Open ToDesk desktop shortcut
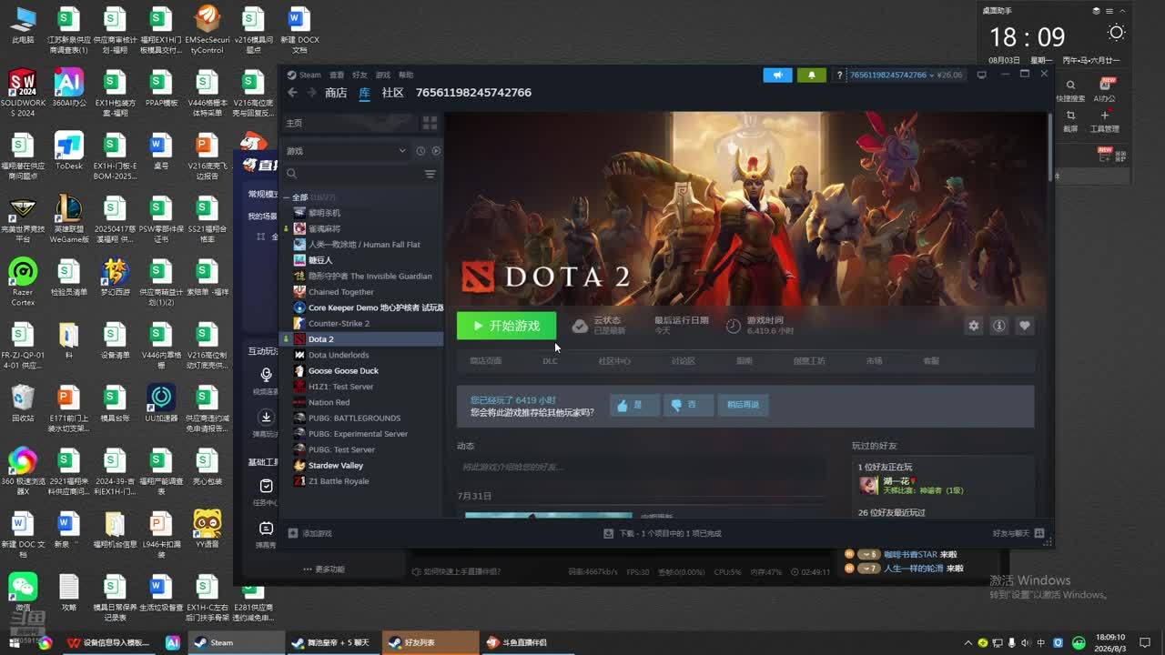This screenshot has width=1165, height=655. click(x=68, y=152)
